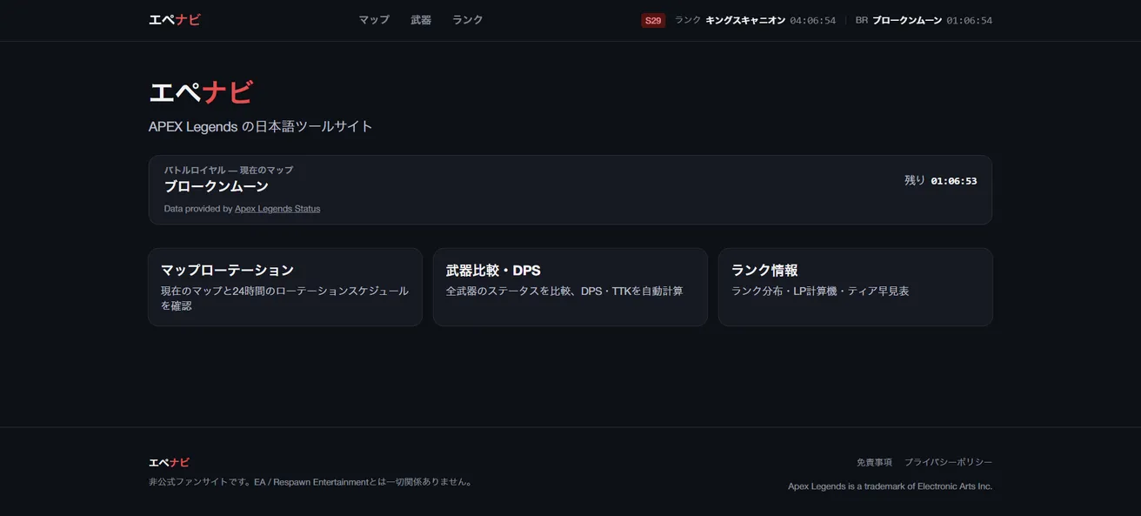Open the ランク navigation item
This screenshot has width=1141, height=516.
[467, 20]
